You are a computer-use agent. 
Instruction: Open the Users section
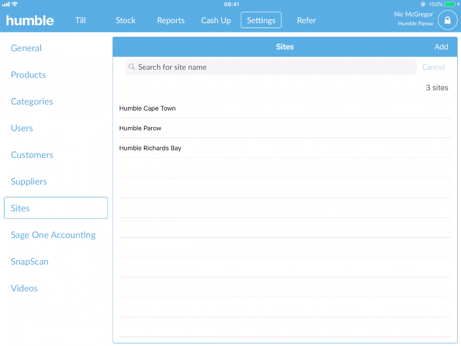coord(22,128)
